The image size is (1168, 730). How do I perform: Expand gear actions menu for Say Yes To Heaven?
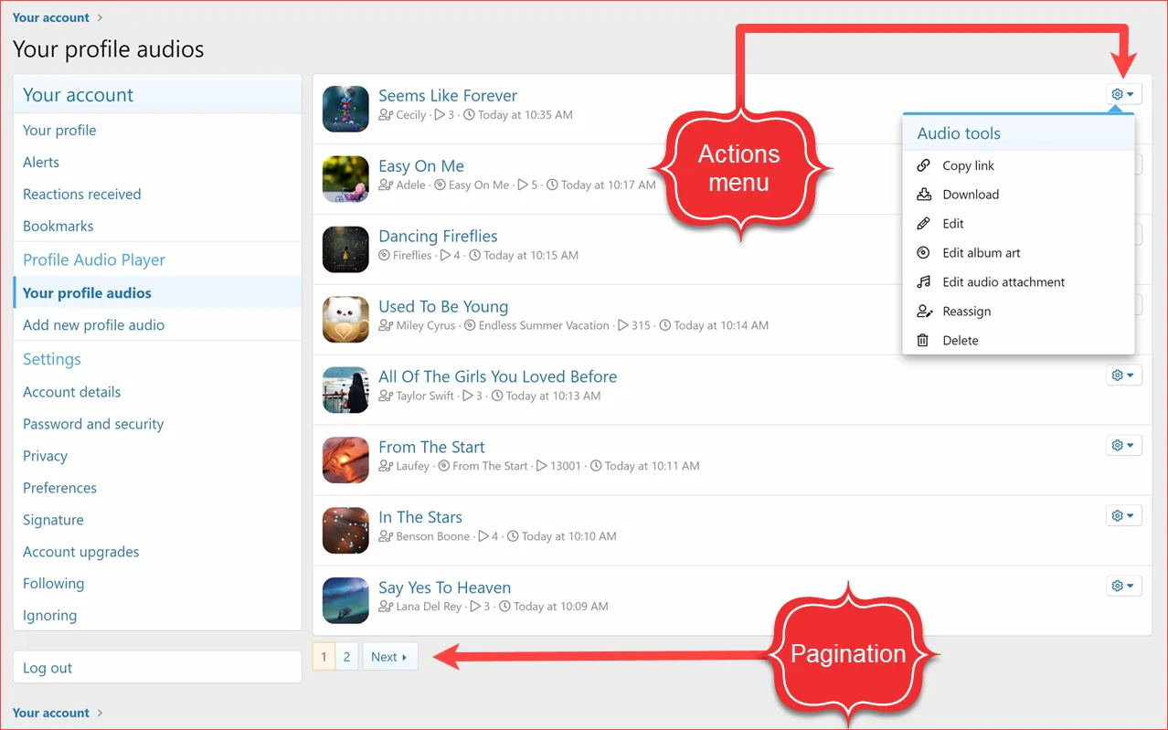tap(1123, 586)
